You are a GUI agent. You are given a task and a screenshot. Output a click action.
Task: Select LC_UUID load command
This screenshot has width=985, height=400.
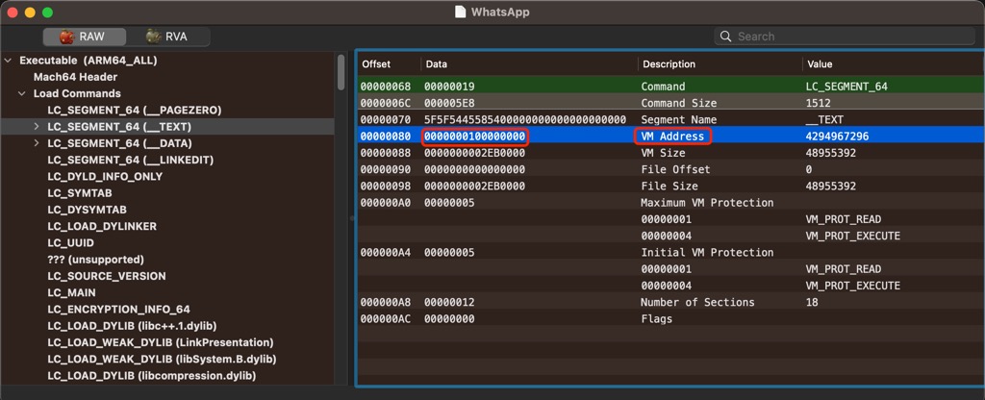70,243
